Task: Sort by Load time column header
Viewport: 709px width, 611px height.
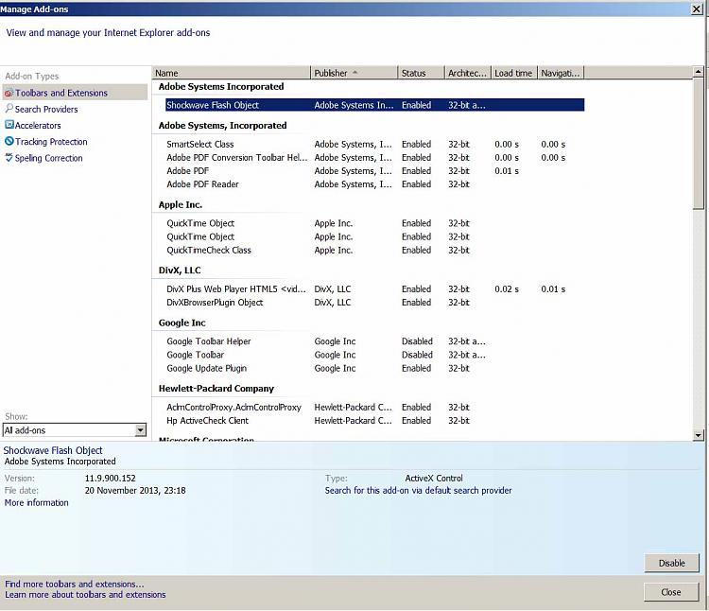Action: [x=514, y=73]
